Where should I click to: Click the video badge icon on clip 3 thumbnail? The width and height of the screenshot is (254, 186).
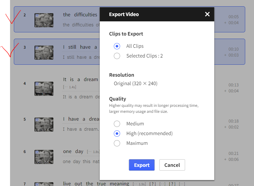tap(37, 48)
